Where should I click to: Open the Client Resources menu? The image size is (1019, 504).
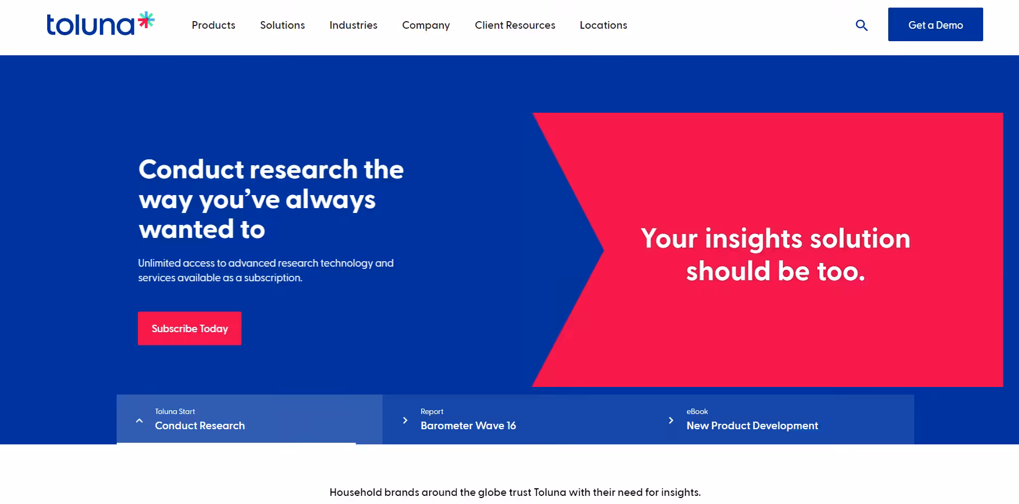(x=515, y=25)
